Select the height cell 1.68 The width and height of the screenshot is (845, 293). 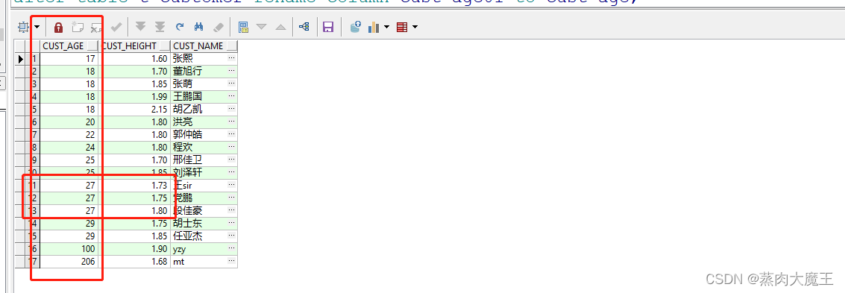[135, 261]
